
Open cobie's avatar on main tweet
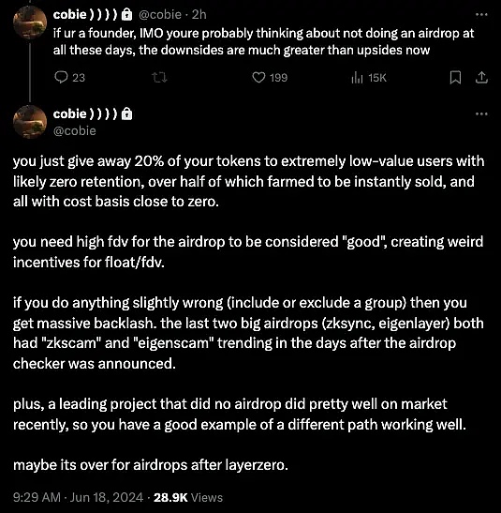point(30,122)
